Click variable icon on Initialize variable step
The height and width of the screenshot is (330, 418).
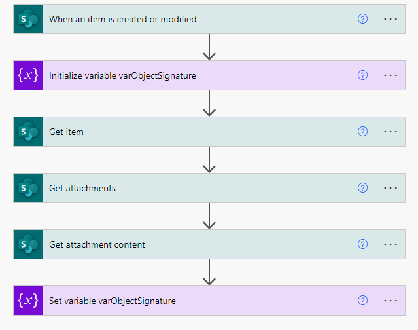[x=28, y=75]
